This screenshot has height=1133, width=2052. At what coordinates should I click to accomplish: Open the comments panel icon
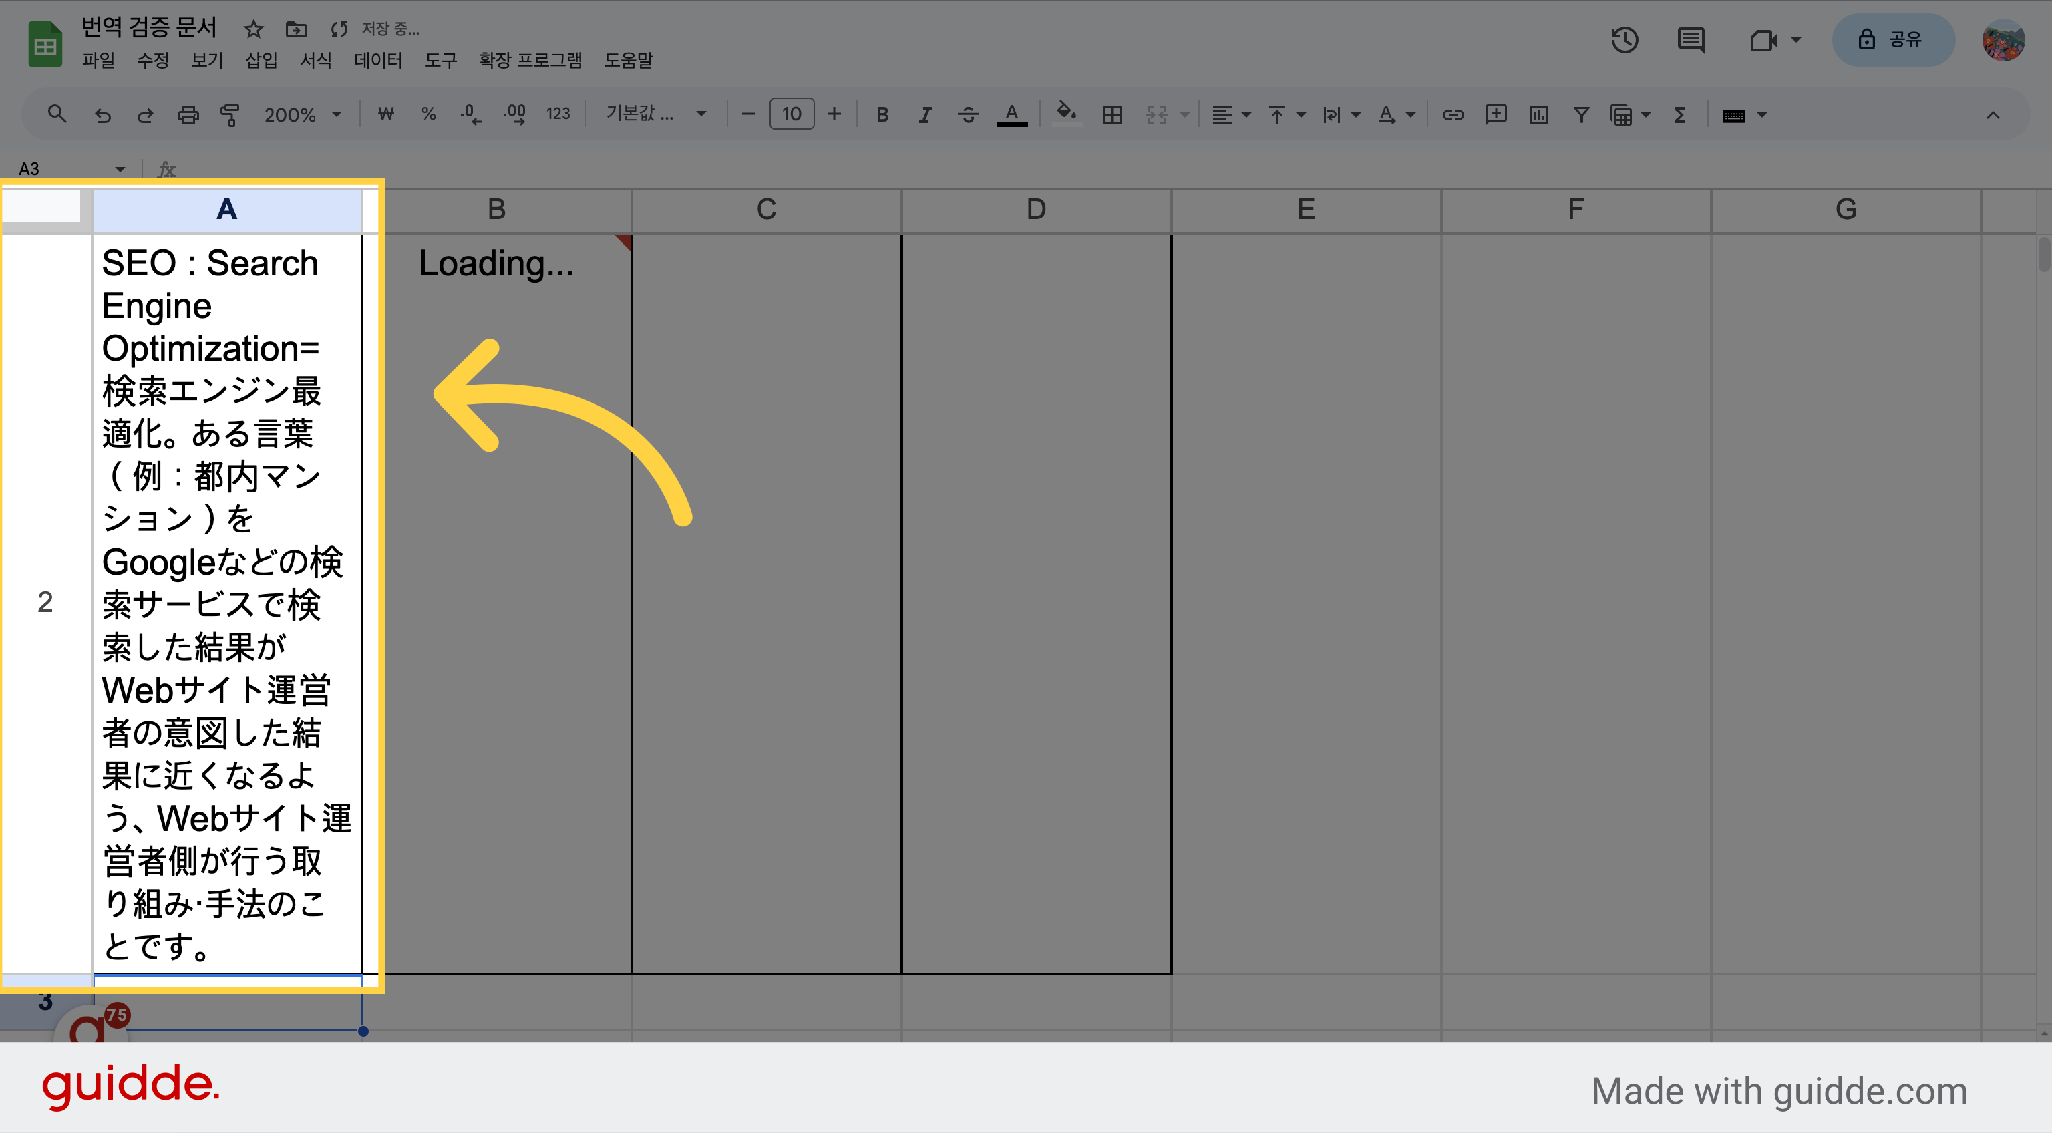tap(1691, 40)
